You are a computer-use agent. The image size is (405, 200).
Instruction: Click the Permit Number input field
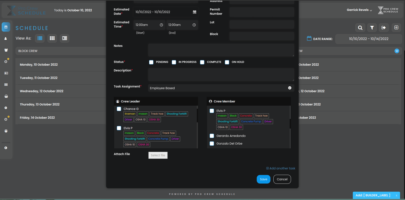[262, 12]
